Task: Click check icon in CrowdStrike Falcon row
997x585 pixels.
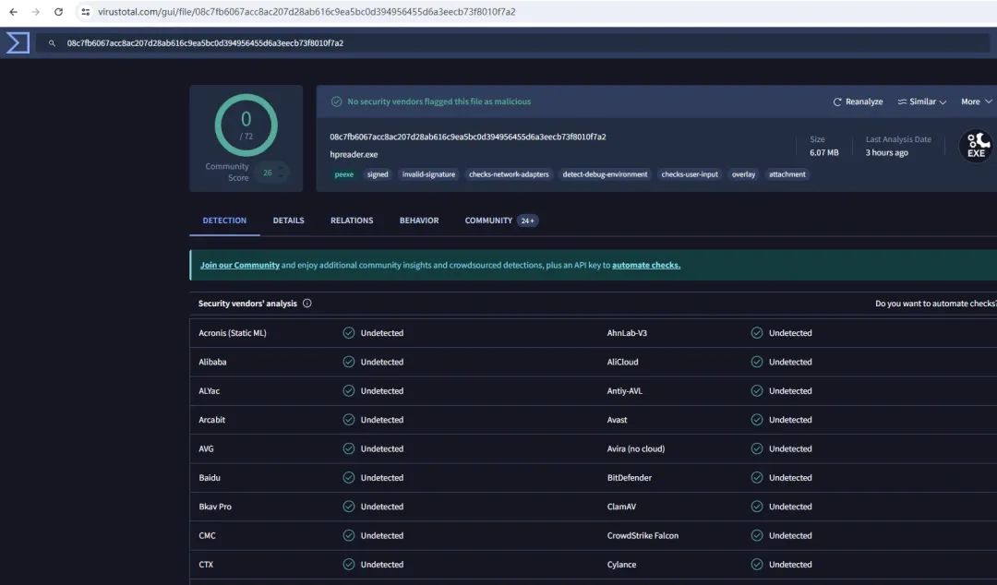Action: (x=757, y=535)
